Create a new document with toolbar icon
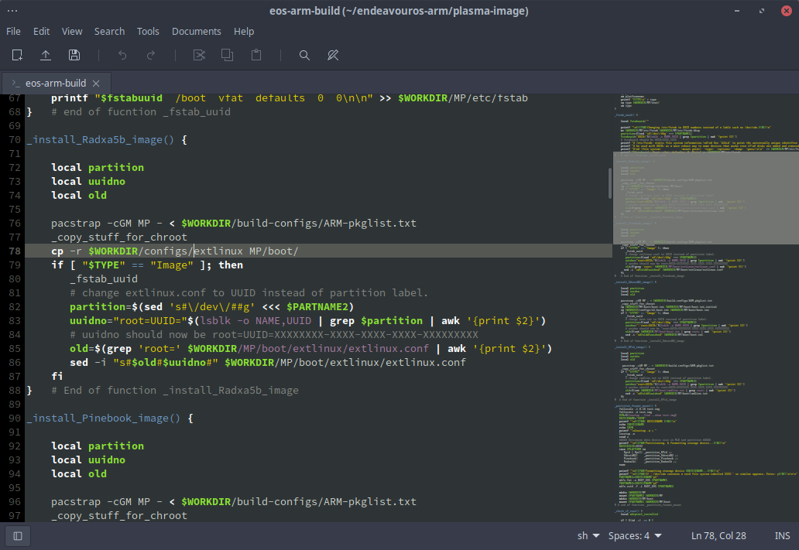The height and width of the screenshot is (550, 799). (x=17, y=55)
